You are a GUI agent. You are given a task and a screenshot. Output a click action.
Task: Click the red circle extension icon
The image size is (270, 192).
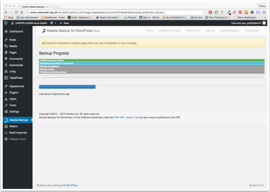tap(210, 12)
